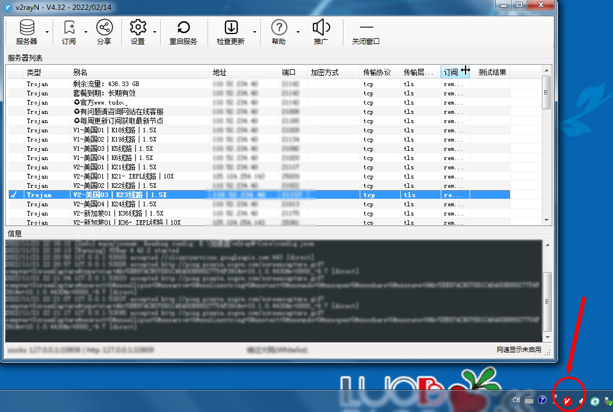Click the info log scroll-up arrow
The width and height of the screenshot is (613, 412).
pos(548,245)
